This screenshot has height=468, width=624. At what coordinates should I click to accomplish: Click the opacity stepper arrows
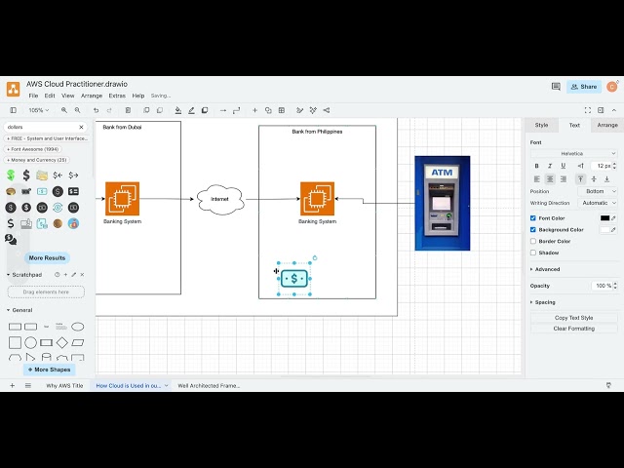click(615, 286)
